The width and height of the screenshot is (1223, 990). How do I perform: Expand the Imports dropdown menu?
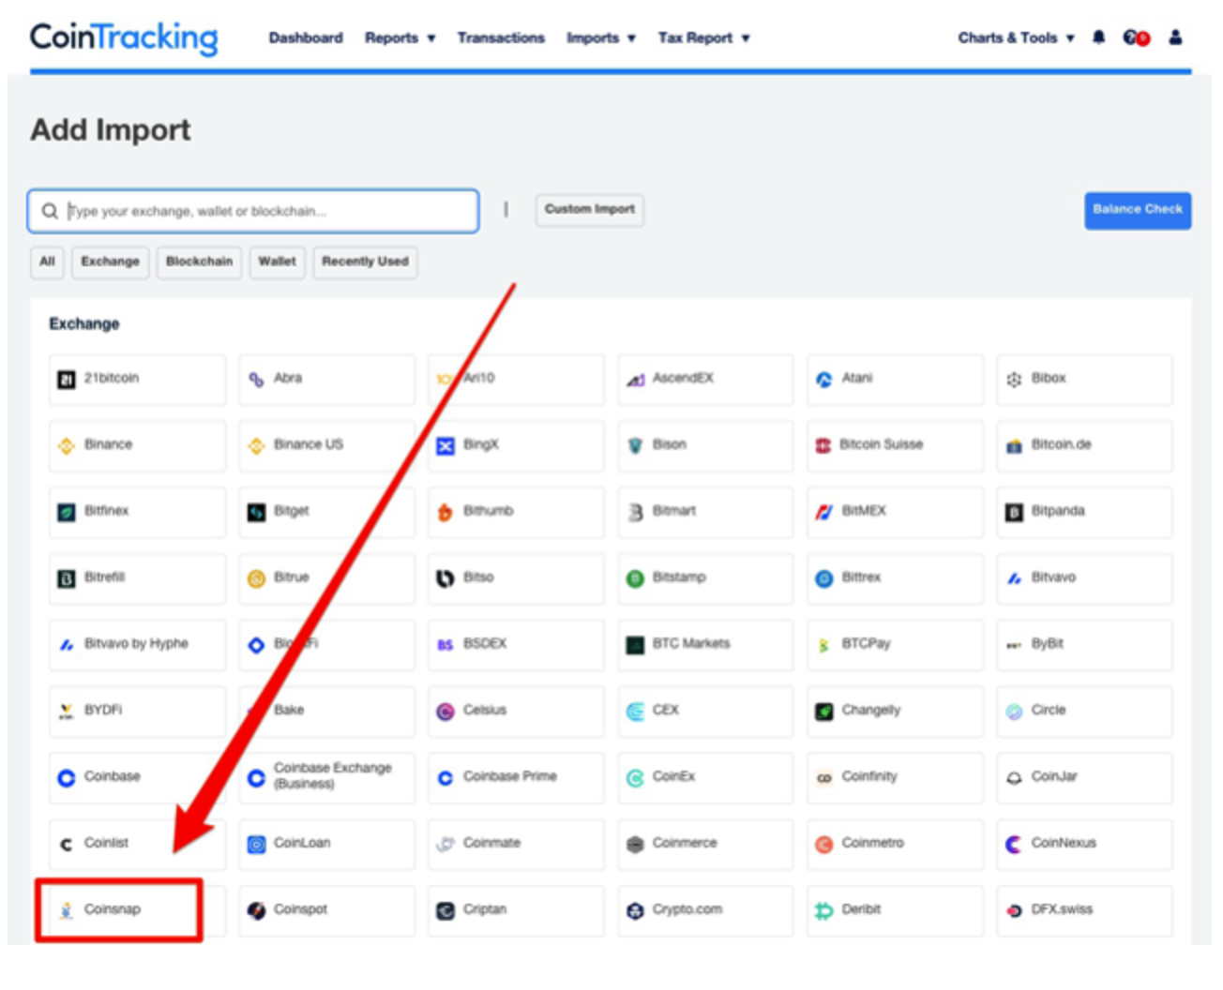pos(601,37)
